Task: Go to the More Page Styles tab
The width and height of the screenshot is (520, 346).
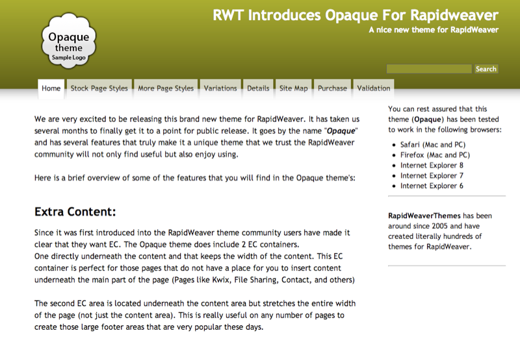Action: click(x=166, y=88)
